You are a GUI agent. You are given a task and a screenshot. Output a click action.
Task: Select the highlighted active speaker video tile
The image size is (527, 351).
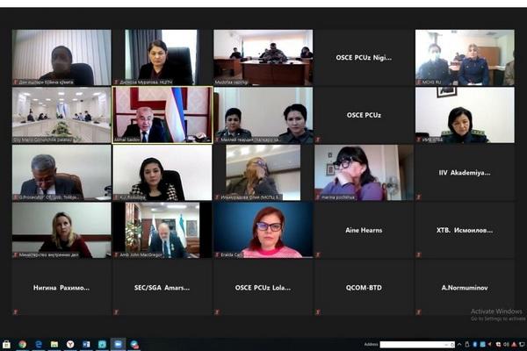click(x=162, y=115)
